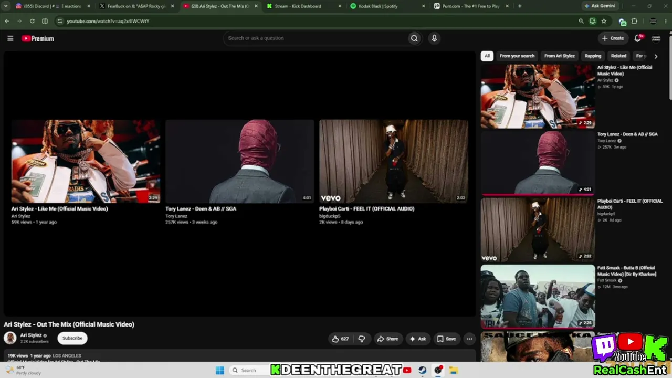Screen dimensions: 672x378
Task: Open sidebar thumbnail for Playboi Carti FEEL IT
Action: click(538, 229)
